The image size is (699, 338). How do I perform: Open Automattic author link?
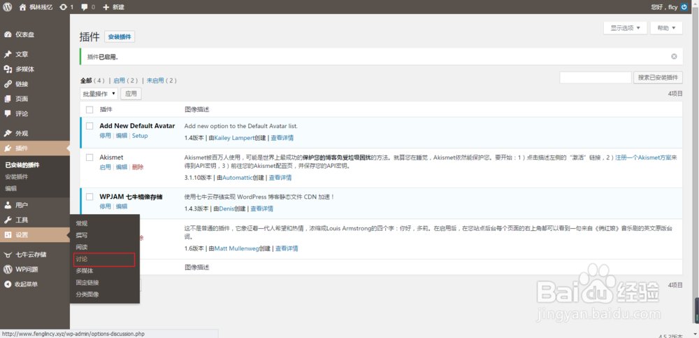coord(238,178)
